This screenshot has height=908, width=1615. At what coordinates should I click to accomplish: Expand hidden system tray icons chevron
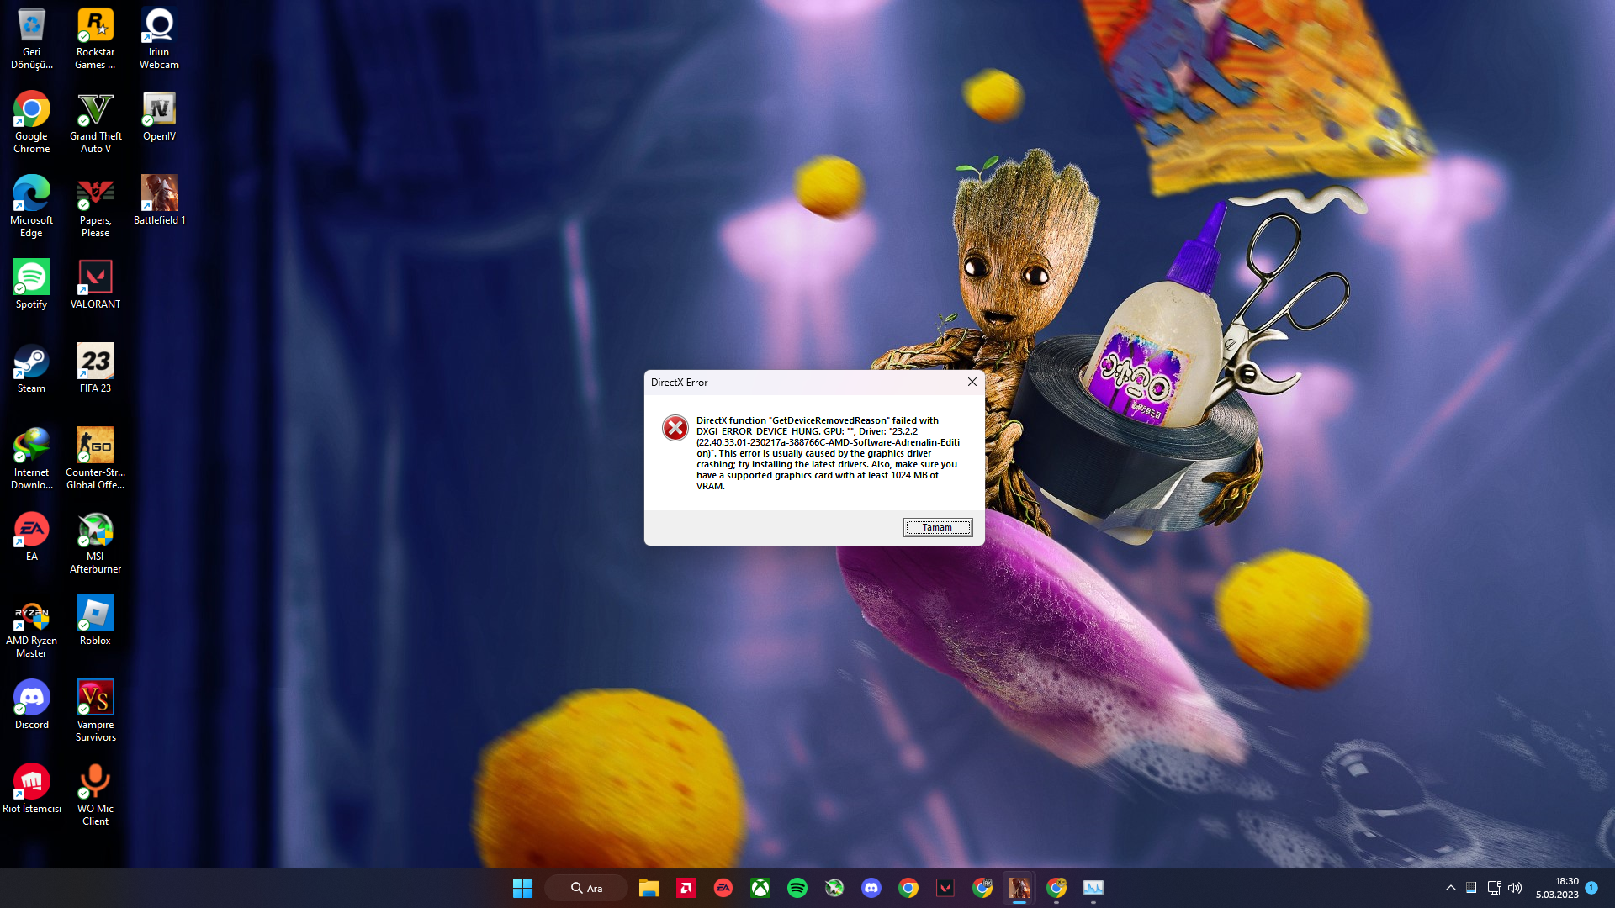click(x=1451, y=888)
